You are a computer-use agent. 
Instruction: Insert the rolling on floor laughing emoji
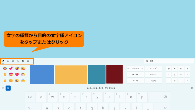tap(17, 68)
